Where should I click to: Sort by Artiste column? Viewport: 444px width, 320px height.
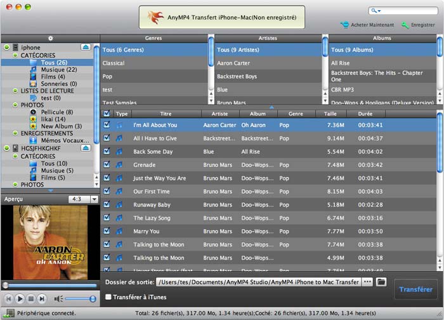219,114
